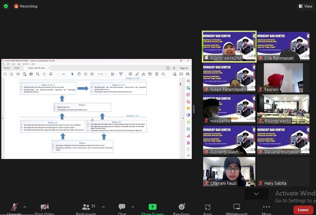Viewport: 316px width, 215px height.
Task: Select Chairani Fauzi video thumbnail
Action: pos(229,172)
